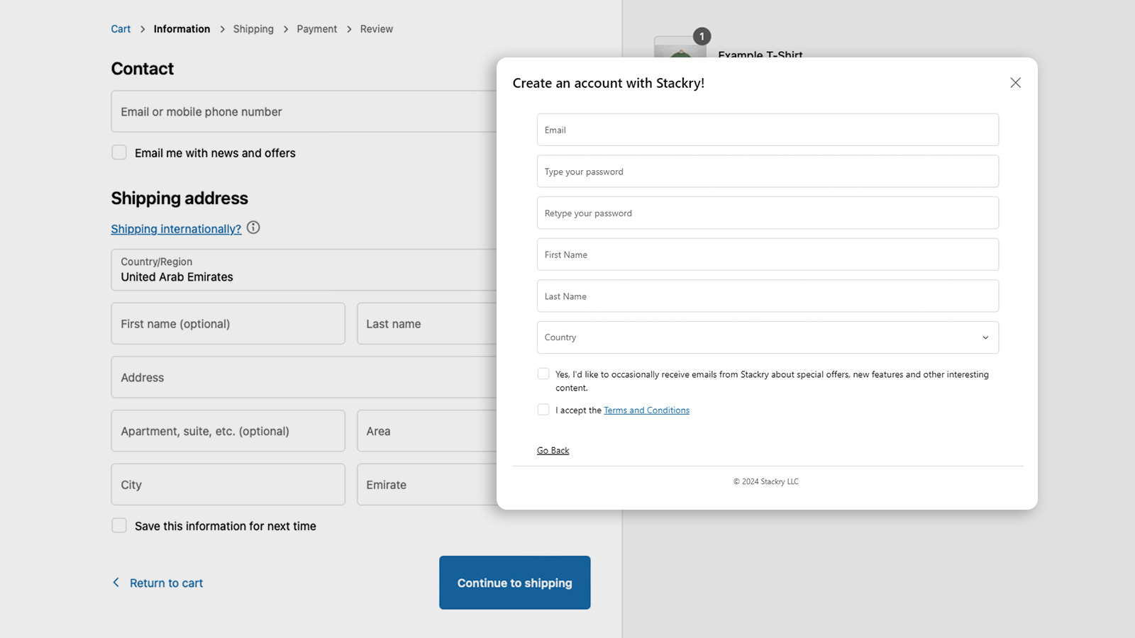
Task: Select the Review breadcrumb step
Action: coord(376,29)
